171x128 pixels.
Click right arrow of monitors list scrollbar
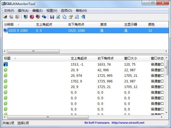coord(166,51)
